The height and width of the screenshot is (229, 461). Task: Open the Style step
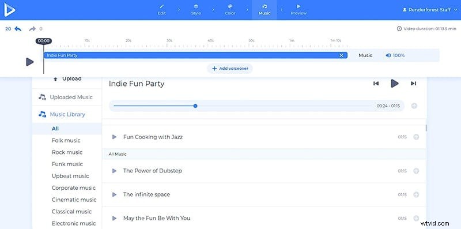[x=196, y=10]
